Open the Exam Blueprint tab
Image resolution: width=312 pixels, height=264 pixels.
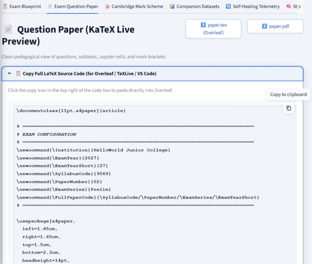tap(22, 6)
